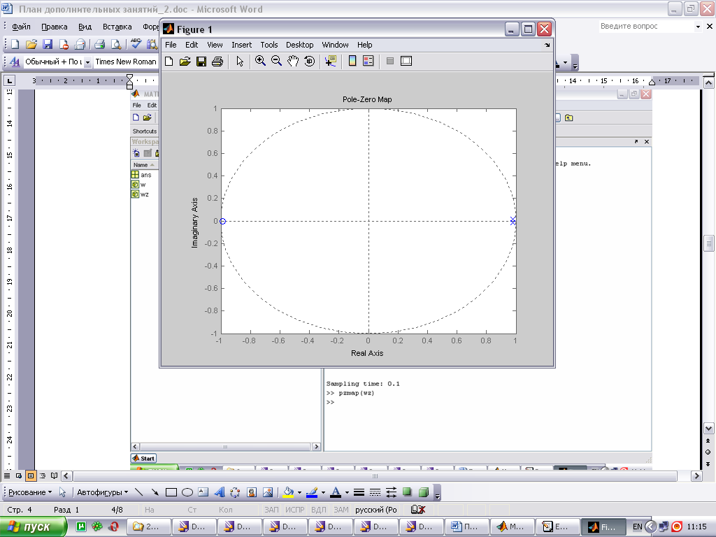Expand fill color dropdown arrow

tap(299, 493)
